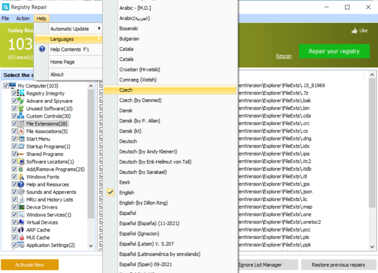
Task: Open the Languages submenu entry
Action: (x=68, y=39)
